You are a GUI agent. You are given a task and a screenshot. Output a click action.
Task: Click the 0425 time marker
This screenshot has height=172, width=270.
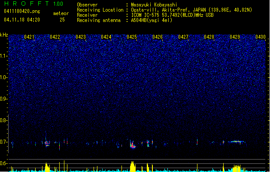coord(132,37)
